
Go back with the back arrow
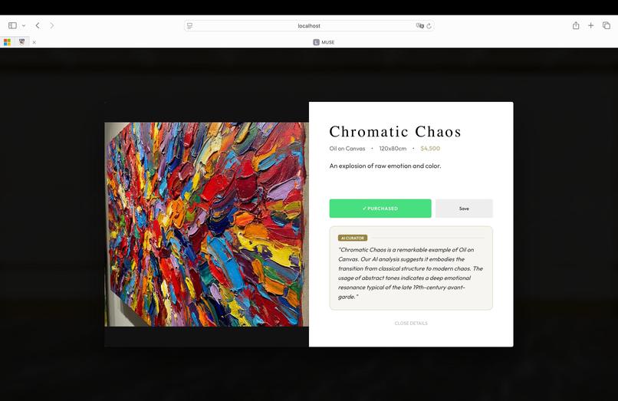click(38, 25)
